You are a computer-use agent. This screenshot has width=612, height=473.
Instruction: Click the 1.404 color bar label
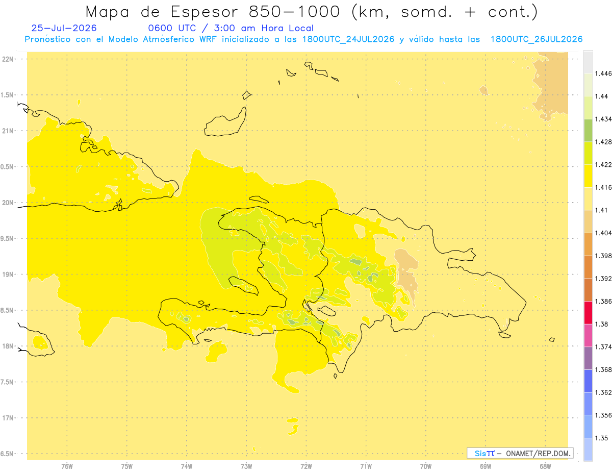(603, 233)
